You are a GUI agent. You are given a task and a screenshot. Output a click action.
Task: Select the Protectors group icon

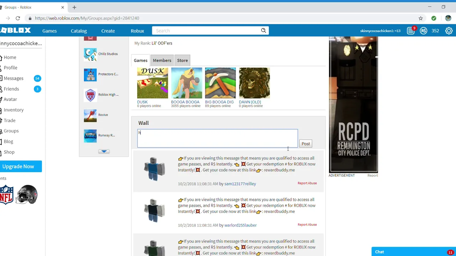[90, 75]
